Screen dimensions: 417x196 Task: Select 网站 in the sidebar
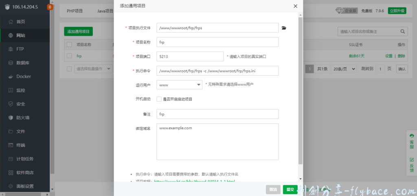[25, 35]
